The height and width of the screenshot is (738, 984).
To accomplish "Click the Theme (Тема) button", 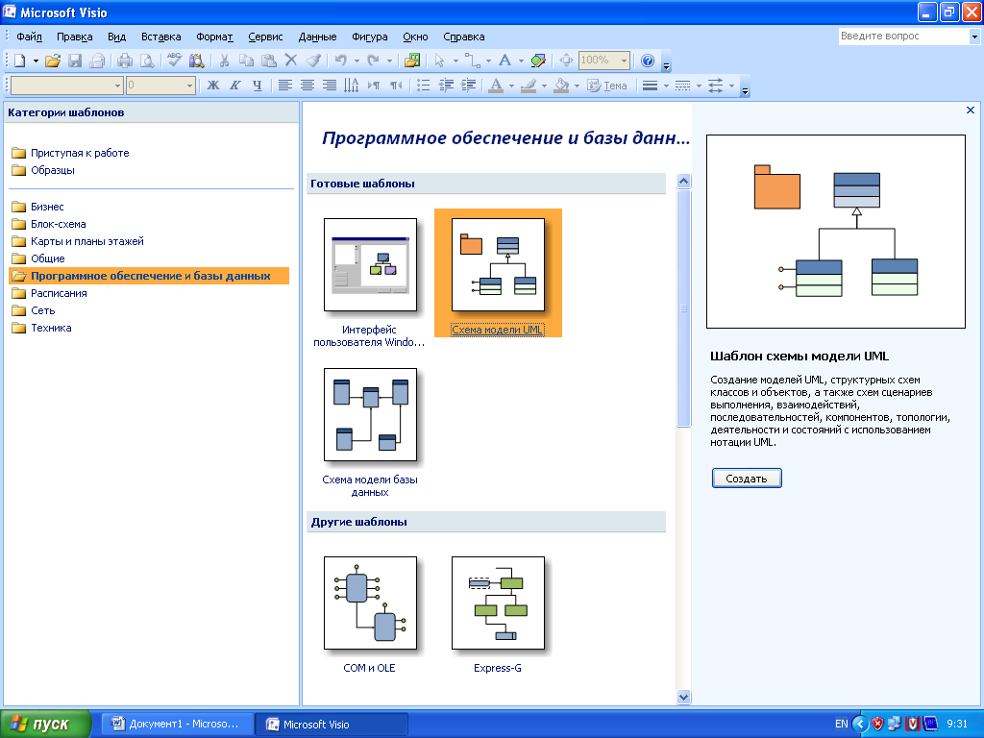I will (x=607, y=86).
